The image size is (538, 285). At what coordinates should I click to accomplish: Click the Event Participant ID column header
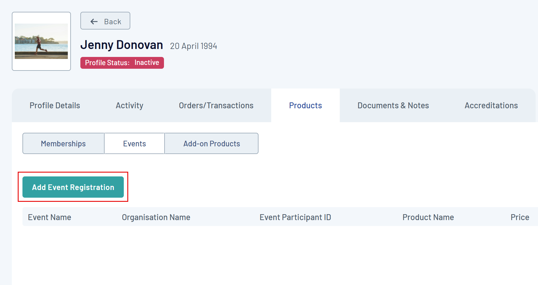click(x=295, y=217)
